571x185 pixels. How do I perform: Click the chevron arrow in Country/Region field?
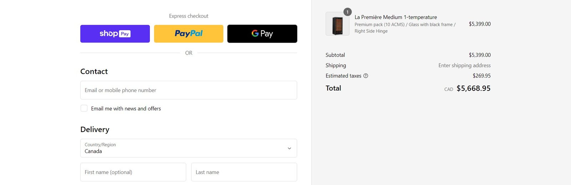coord(289,148)
